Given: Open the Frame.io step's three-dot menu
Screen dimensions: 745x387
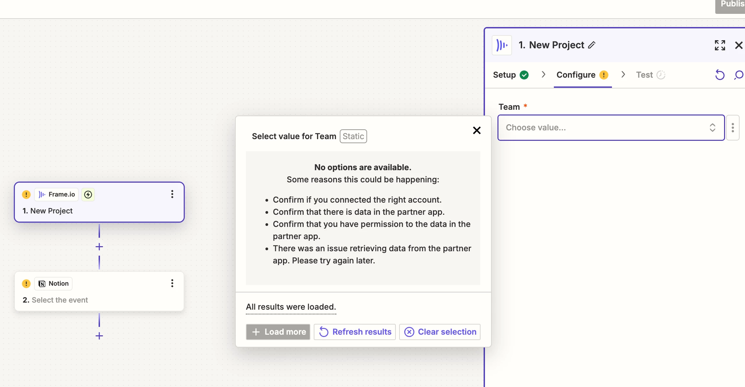Looking at the screenshot, I should click(172, 194).
